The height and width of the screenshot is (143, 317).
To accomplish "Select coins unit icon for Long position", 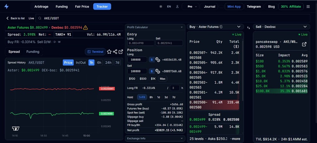I will click(158, 60).
